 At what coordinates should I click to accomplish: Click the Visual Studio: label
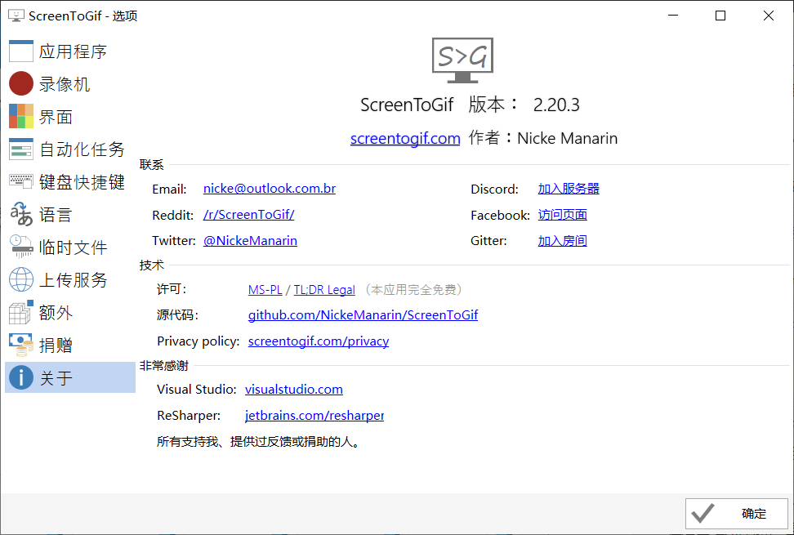[197, 390]
